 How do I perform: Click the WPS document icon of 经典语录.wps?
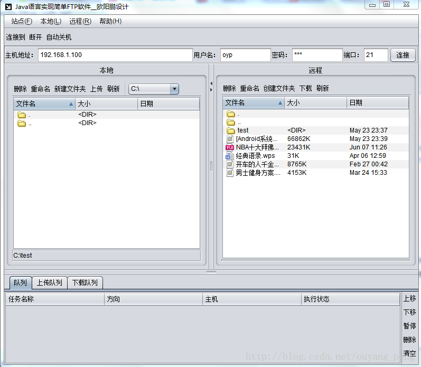[x=230, y=156]
